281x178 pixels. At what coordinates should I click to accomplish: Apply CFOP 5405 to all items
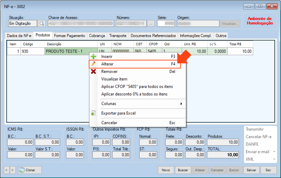137,86
